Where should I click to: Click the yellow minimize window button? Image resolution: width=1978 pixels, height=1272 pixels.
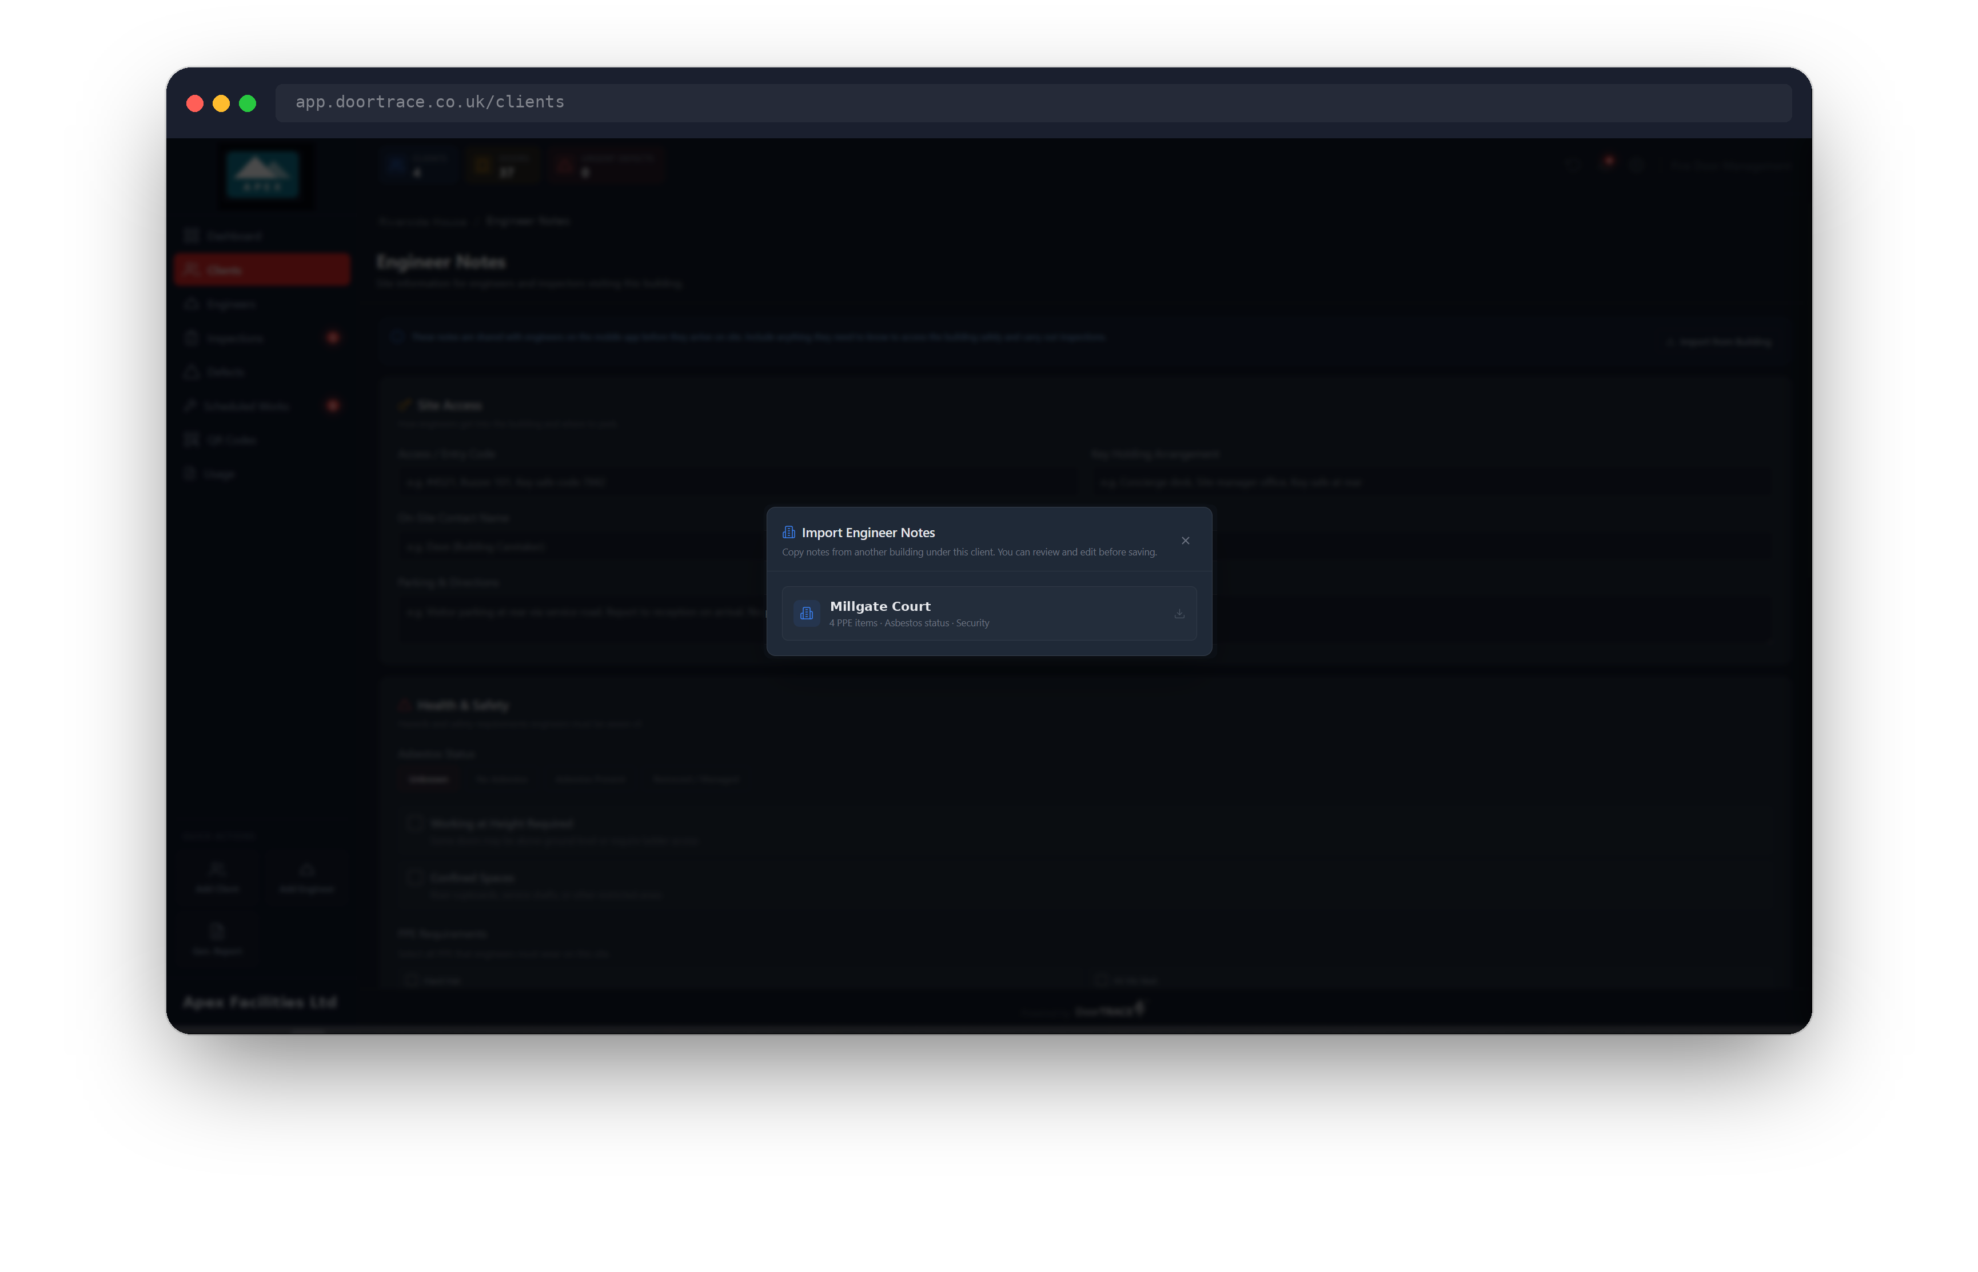pyautogui.click(x=221, y=103)
